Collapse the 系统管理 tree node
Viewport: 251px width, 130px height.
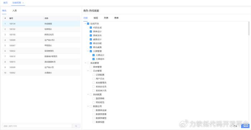(x=85, y=63)
